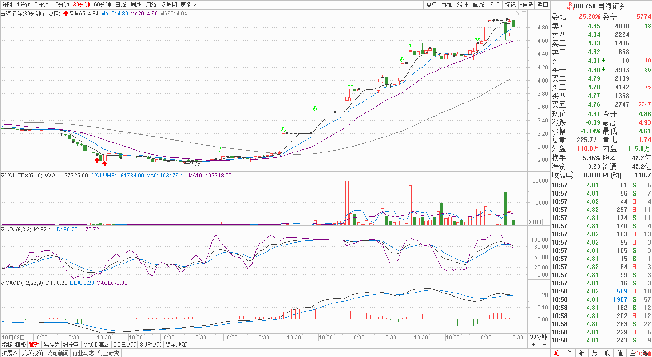Open the MA indicator triangle menu beside MA5
Image resolution: width=652 pixels, height=357 pixels.
pos(72,14)
